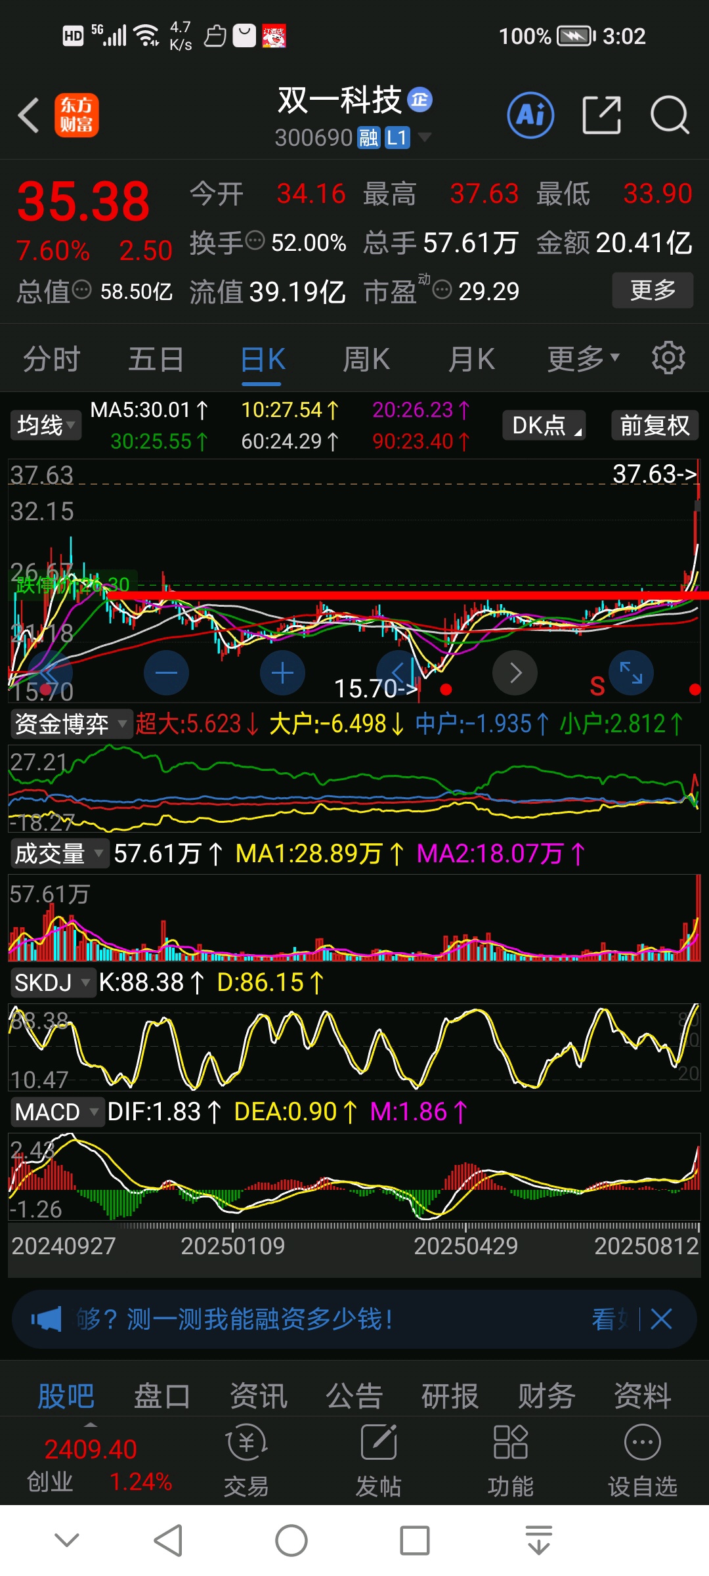
Task: Open the 资讯 tab
Action: coord(258,1395)
